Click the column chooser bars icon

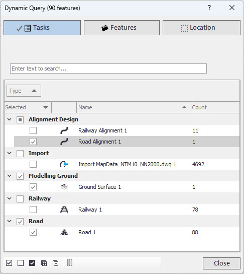tap(70, 262)
